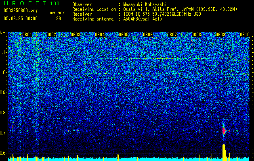Image resolution: width=254 pixels, height=161 pixels.
Task: Click the tall yellow intensity spike below 0609
Action: pyautogui.click(x=224, y=152)
